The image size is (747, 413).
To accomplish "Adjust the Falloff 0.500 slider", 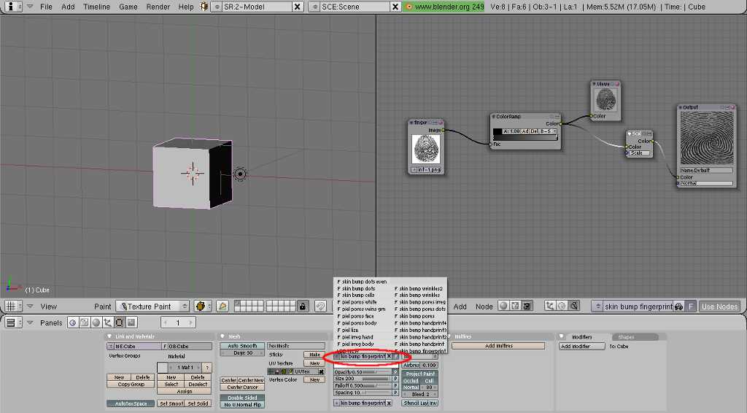I will pos(363,385).
